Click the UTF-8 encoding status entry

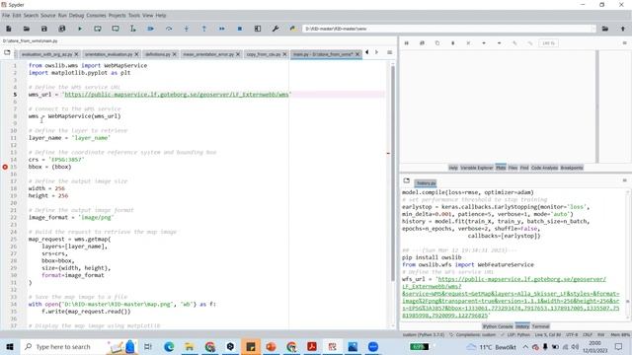(x=572, y=334)
